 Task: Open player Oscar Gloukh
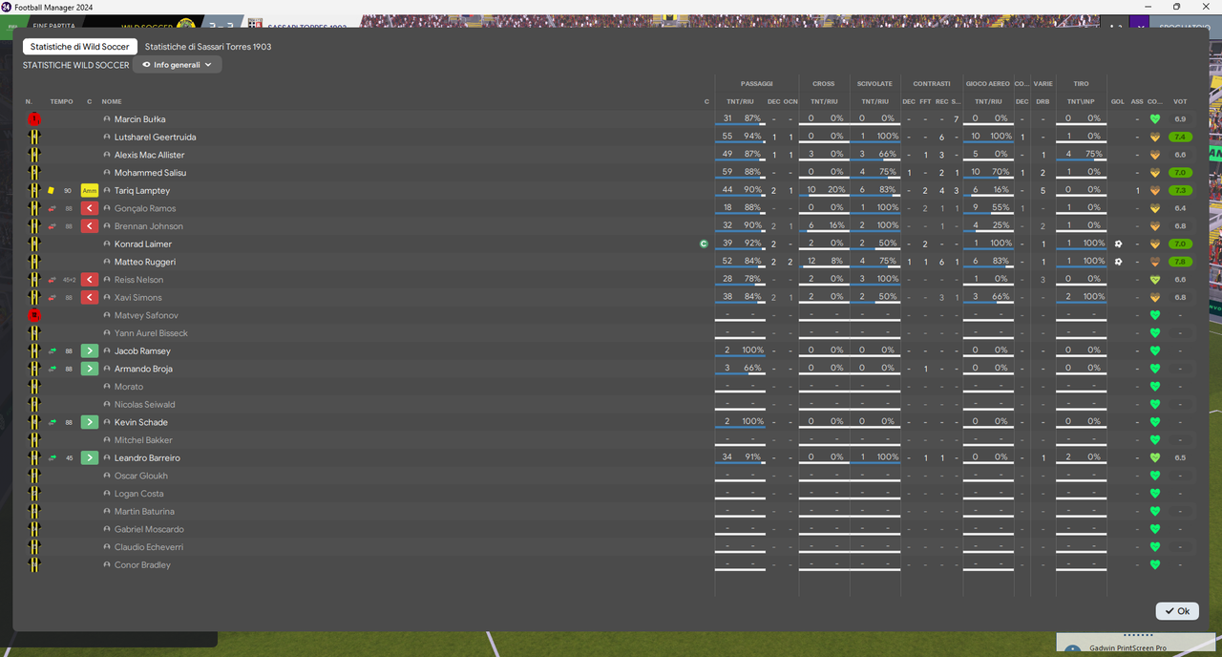[x=141, y=476]
